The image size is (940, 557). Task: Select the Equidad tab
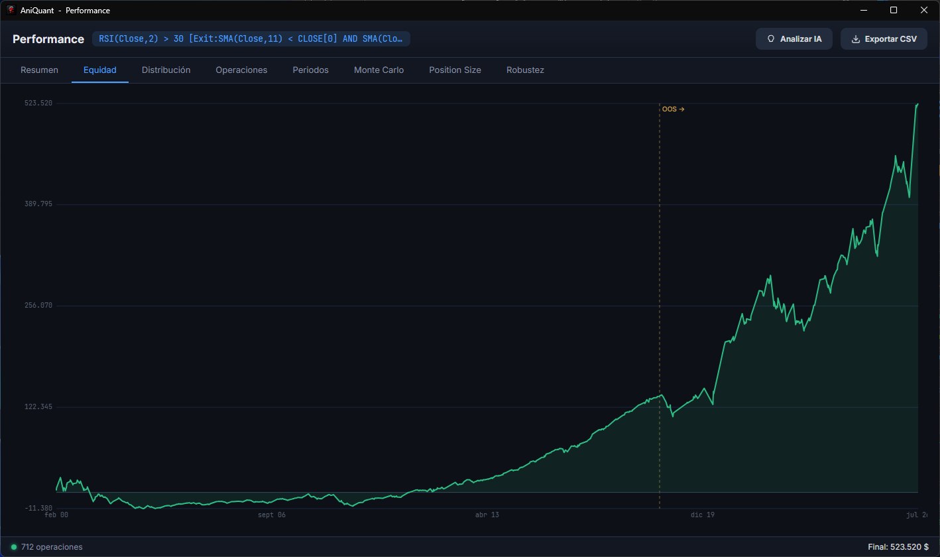[100, 70]
